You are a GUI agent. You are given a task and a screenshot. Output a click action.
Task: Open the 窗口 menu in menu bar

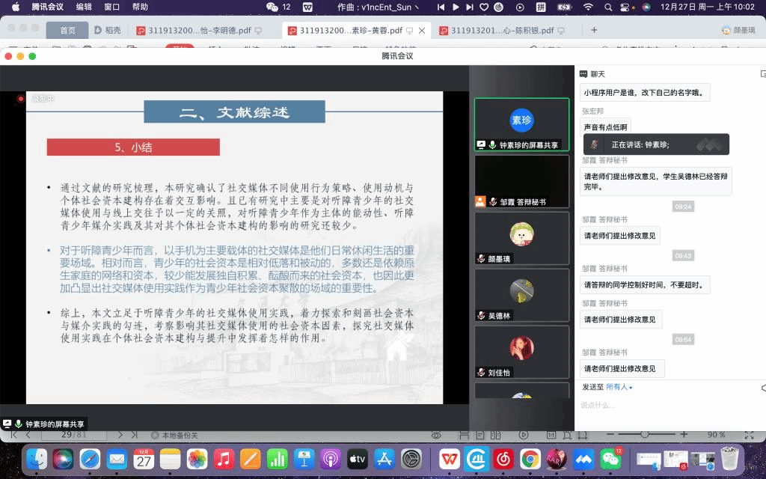click(112, 7)
